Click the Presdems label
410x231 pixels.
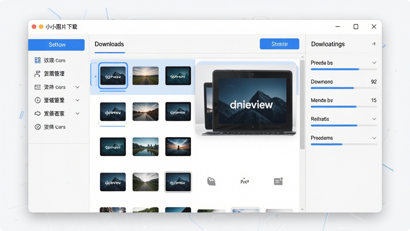pyautogui.click(x=322, y=138)
